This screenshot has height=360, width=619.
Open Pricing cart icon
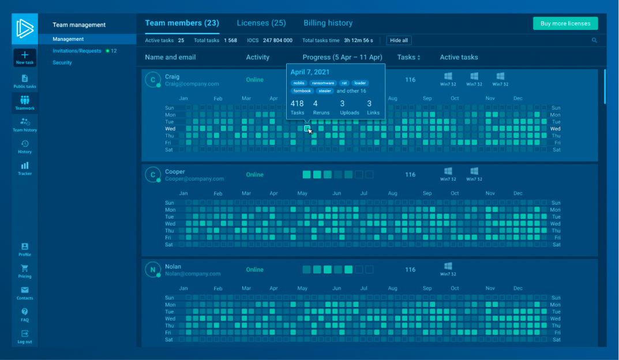pos(25,268)
